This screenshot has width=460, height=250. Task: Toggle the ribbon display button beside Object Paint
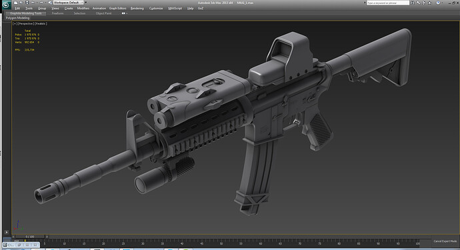click(124, 13)
